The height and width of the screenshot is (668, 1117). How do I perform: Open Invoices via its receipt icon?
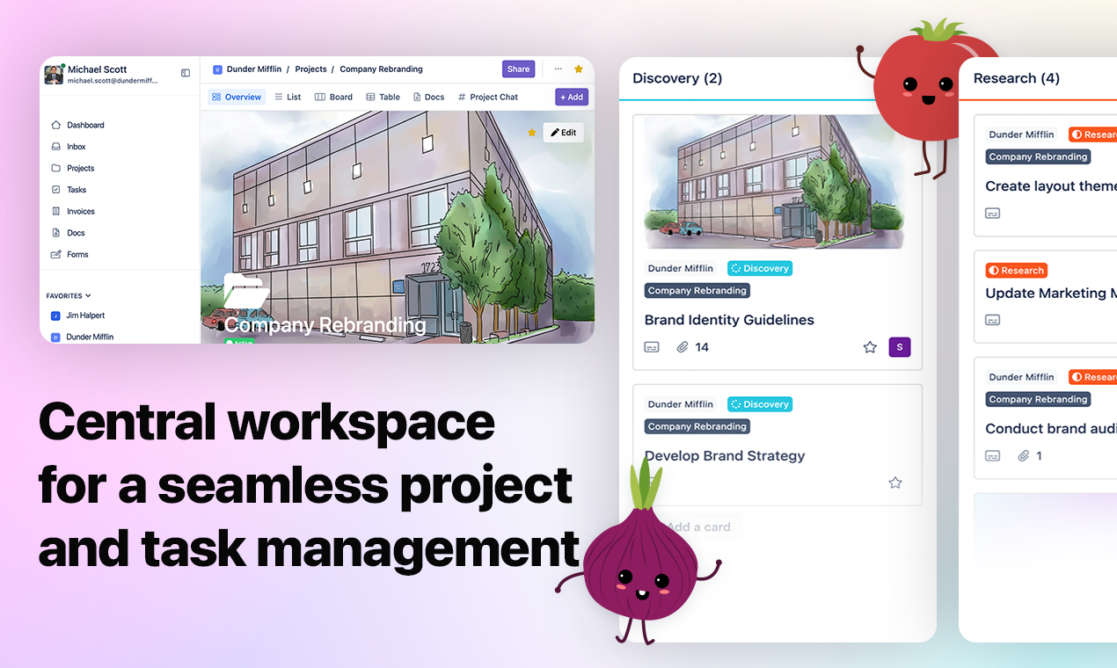56,211
